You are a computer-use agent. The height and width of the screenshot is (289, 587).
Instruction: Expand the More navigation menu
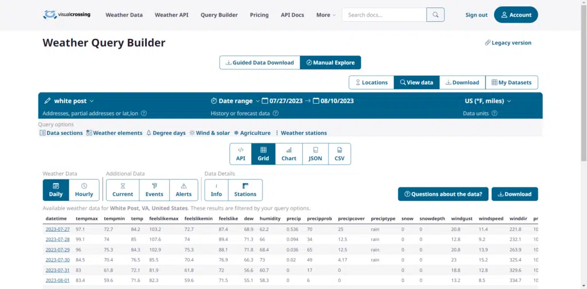pos(326,15)
